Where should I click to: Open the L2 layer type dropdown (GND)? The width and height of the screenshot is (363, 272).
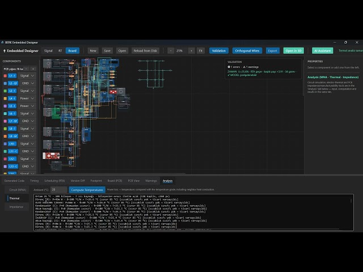tap(28, 83)
